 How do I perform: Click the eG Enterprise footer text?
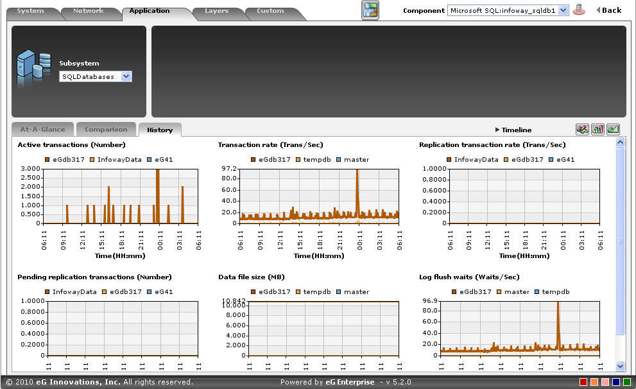click(350, 382)
